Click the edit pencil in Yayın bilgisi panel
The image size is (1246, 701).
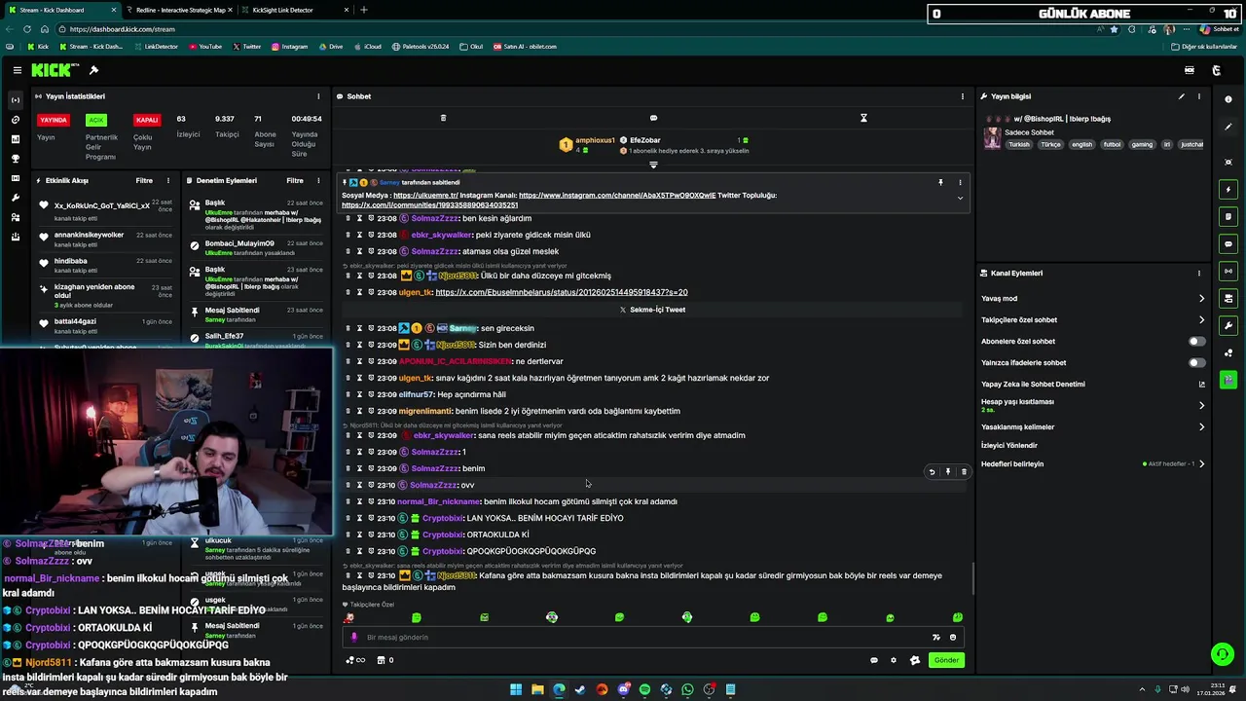1182,96
